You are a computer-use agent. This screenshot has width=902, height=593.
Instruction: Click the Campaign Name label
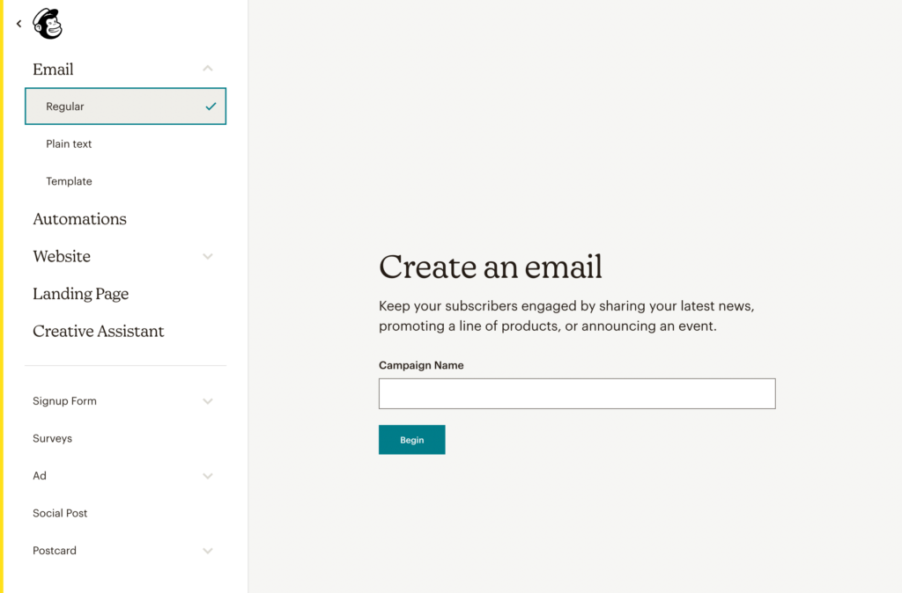421,365
